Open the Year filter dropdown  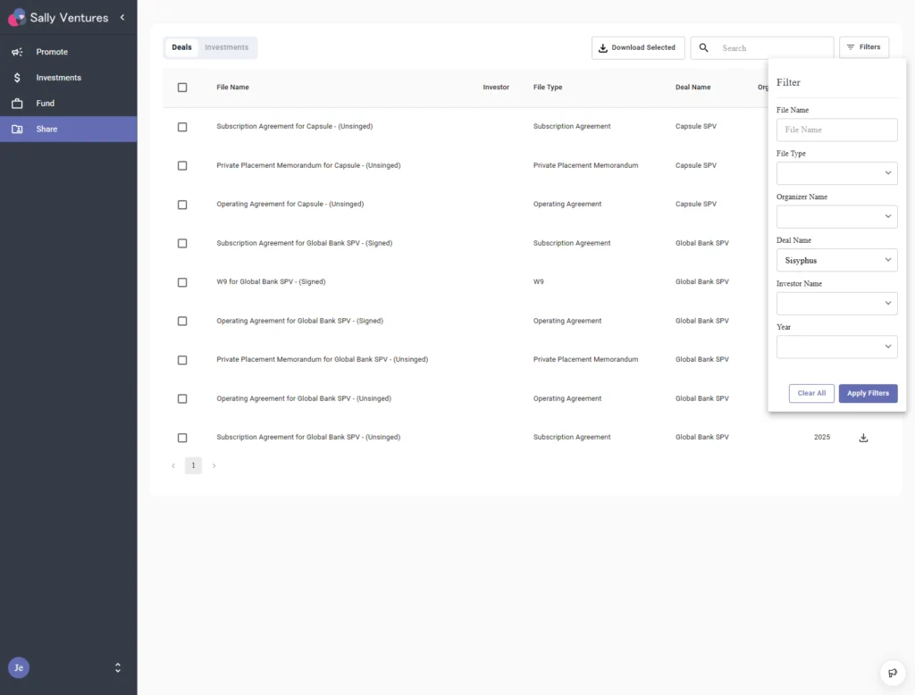[x=836, y=347]
